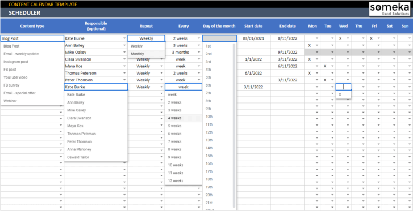Open the dropdown arrow beside Ann Bailey

(x=124, y=45)
